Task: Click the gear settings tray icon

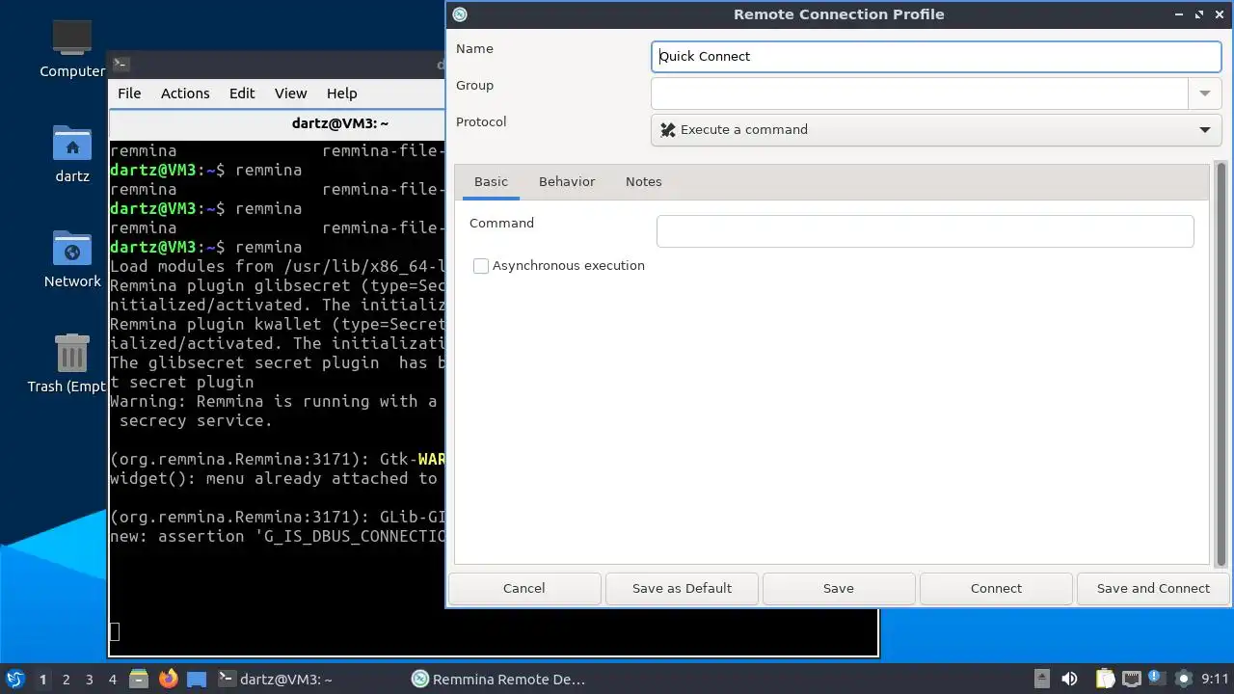Action: [x=1184, y=680]
